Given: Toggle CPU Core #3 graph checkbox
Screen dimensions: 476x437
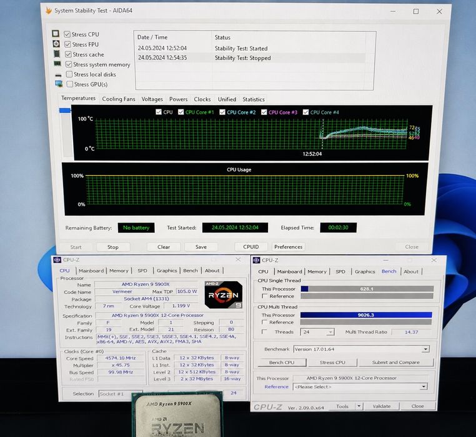Looking at the screenshot, I should (264, 112).
